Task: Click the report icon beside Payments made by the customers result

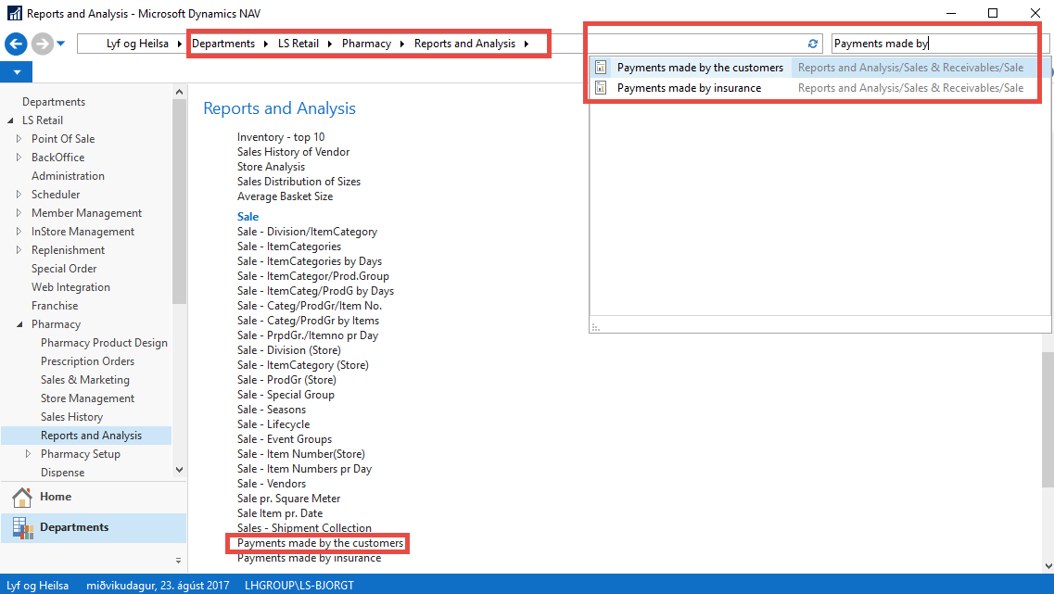Action: [601, 68]
